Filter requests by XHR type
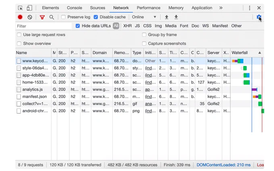274x171 pixels. 127,26
